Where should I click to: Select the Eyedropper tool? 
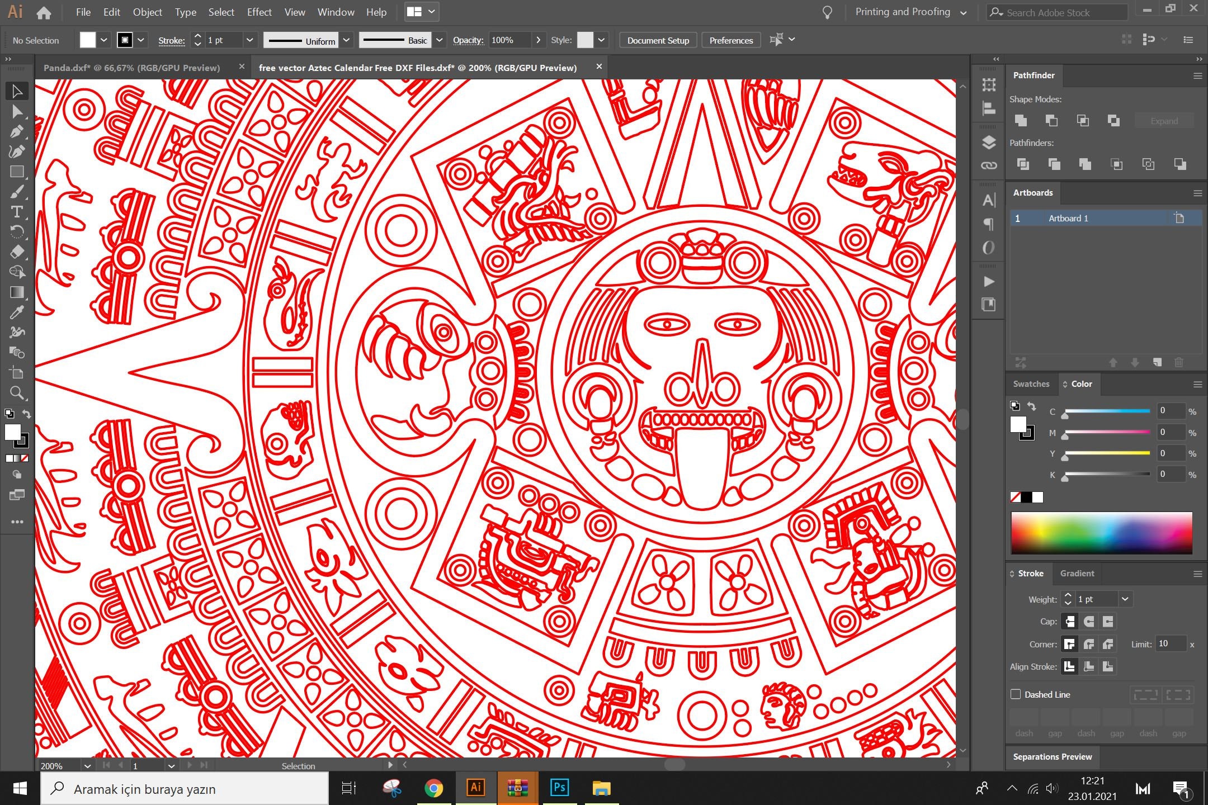pyautogui.click(x=17, y=312)
